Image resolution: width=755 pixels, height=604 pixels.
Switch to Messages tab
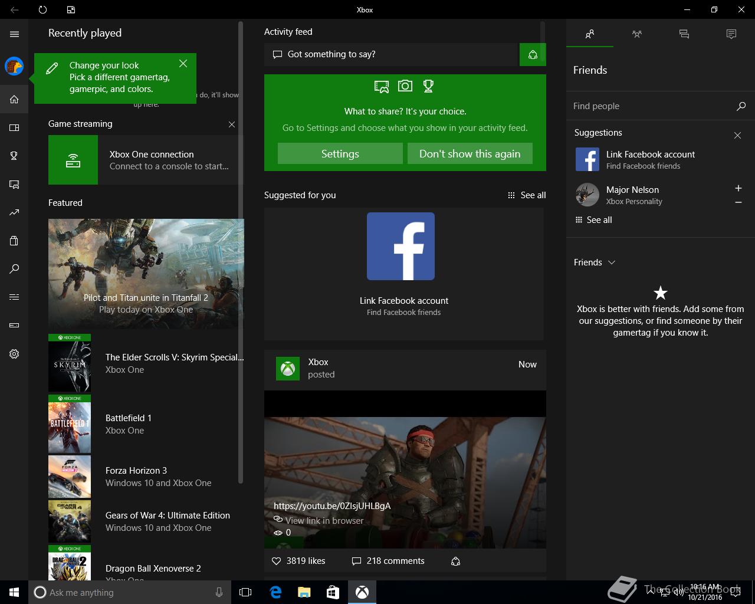click(x=684, y=34)
